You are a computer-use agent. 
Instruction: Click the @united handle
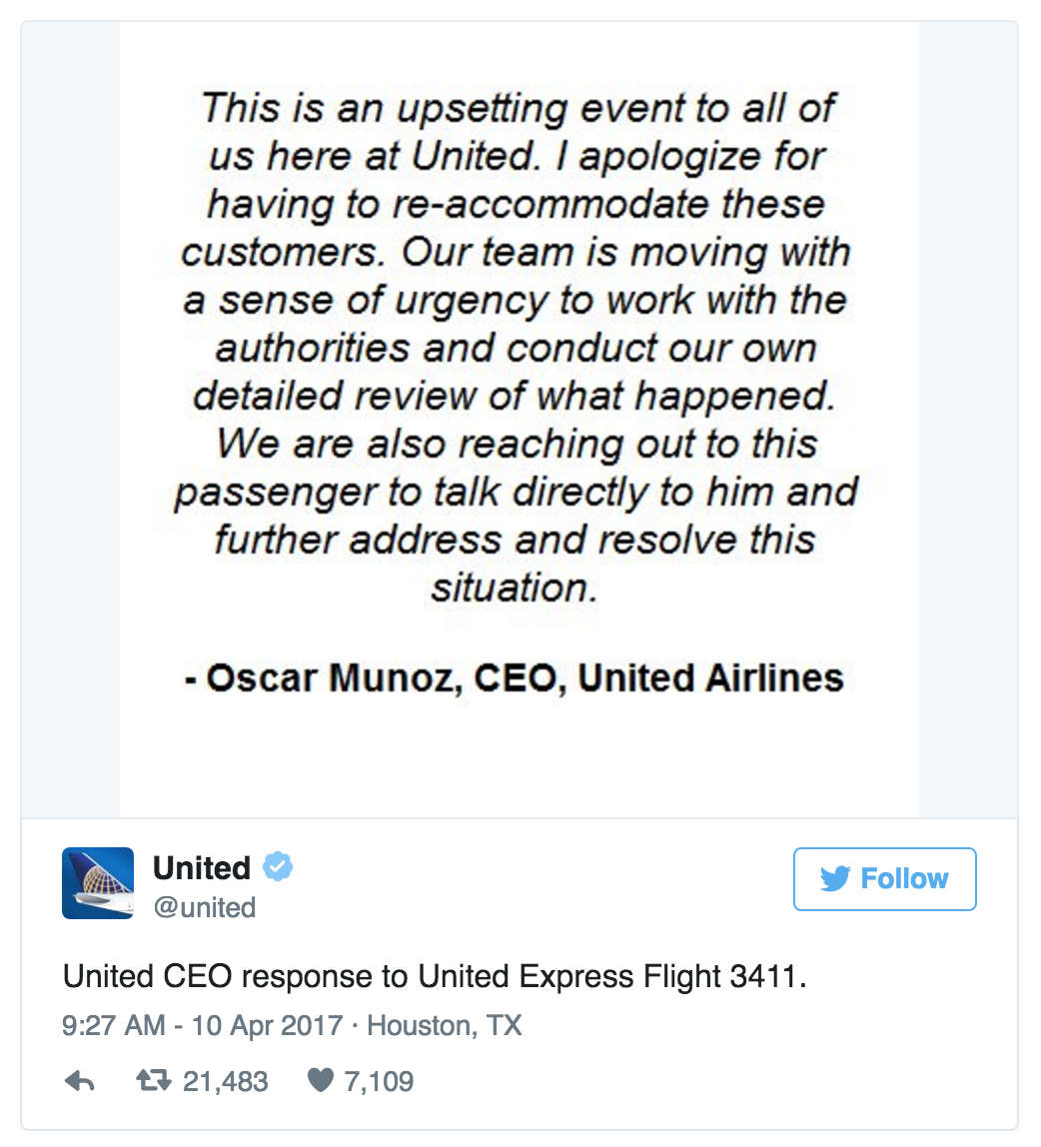pos(204,907)
